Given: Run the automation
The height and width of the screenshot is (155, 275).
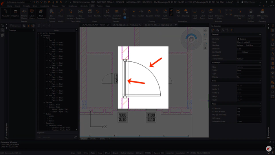Looking at the screenshot, I should [x=178, y=13].
